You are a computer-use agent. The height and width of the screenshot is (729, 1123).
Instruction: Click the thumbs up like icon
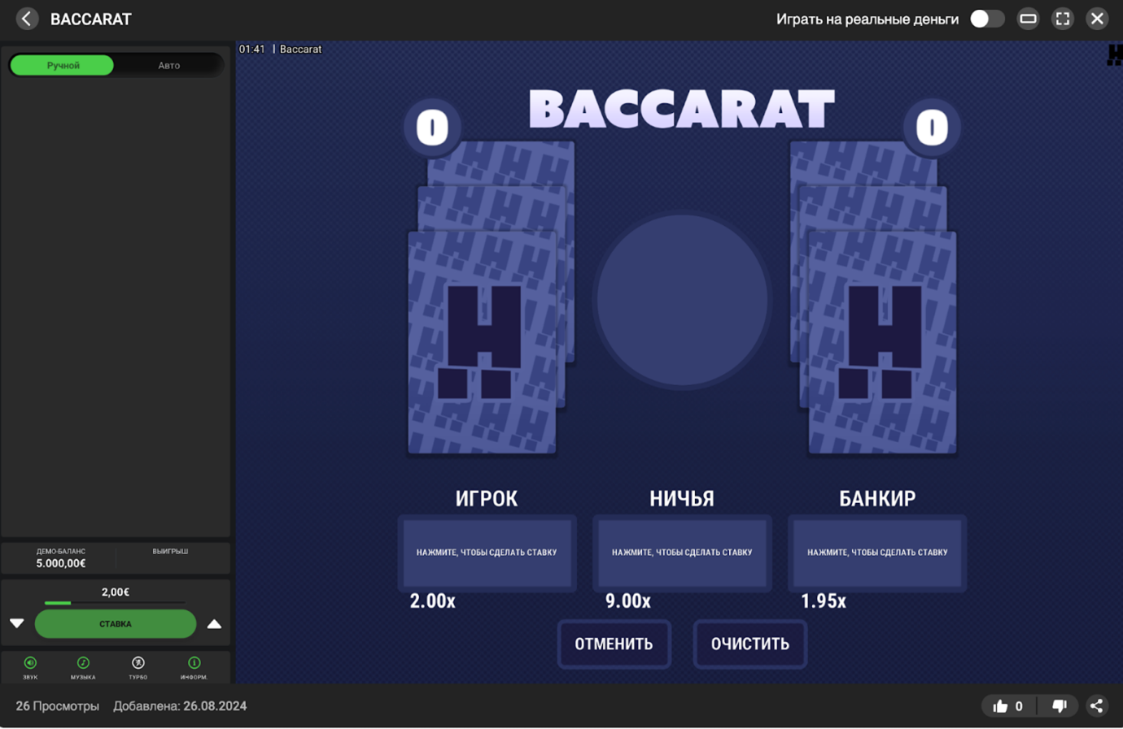coord(1000,706)
